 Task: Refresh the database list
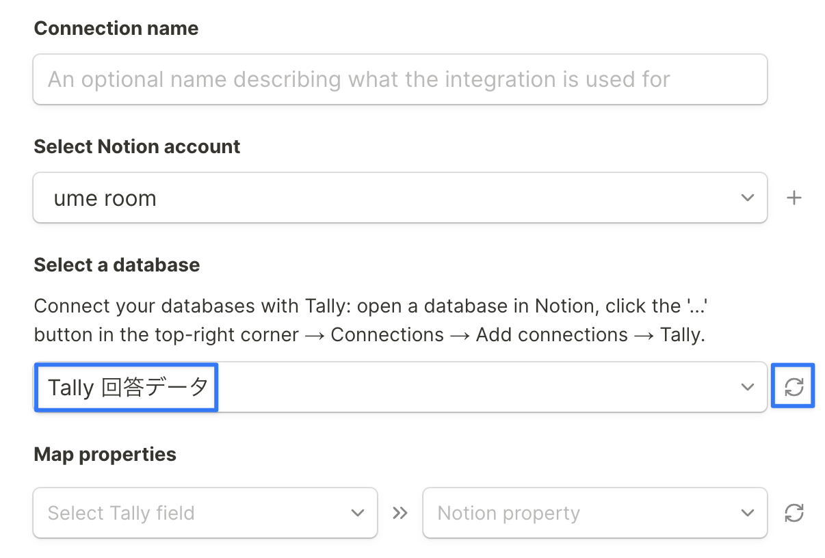[x=794, y=387]
